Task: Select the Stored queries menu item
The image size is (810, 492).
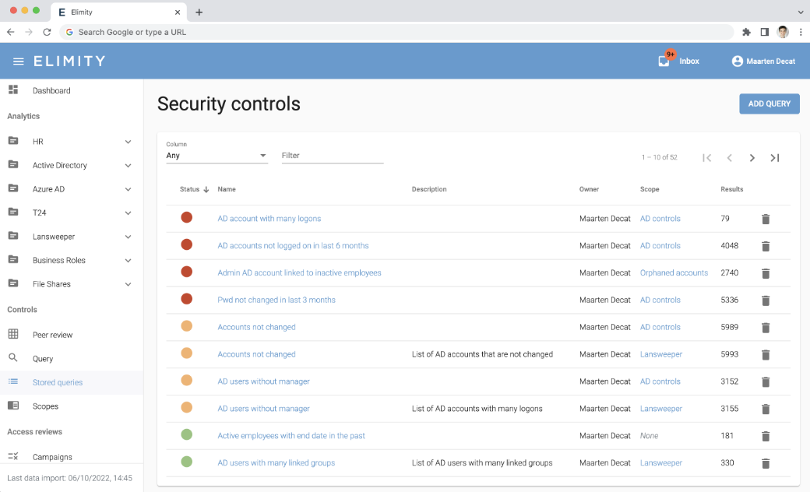Action: pyautogui.click(x=72, y=382)
